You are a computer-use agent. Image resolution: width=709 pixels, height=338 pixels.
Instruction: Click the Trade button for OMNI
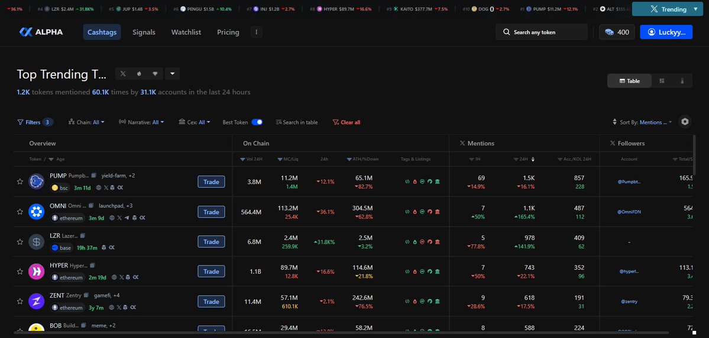click(x=211, y=212)
